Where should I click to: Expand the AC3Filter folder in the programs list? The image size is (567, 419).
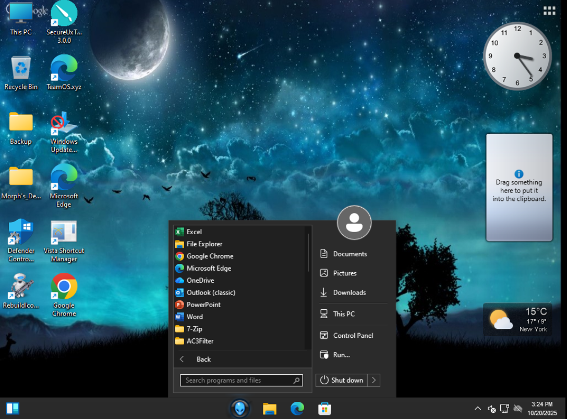coord(200,341)
